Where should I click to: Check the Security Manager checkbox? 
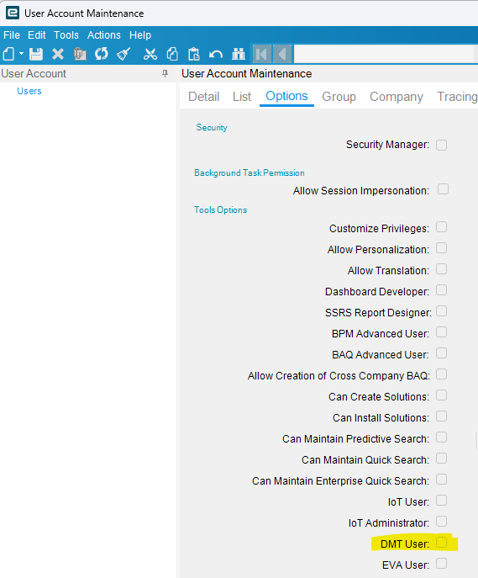click(441, 145)
